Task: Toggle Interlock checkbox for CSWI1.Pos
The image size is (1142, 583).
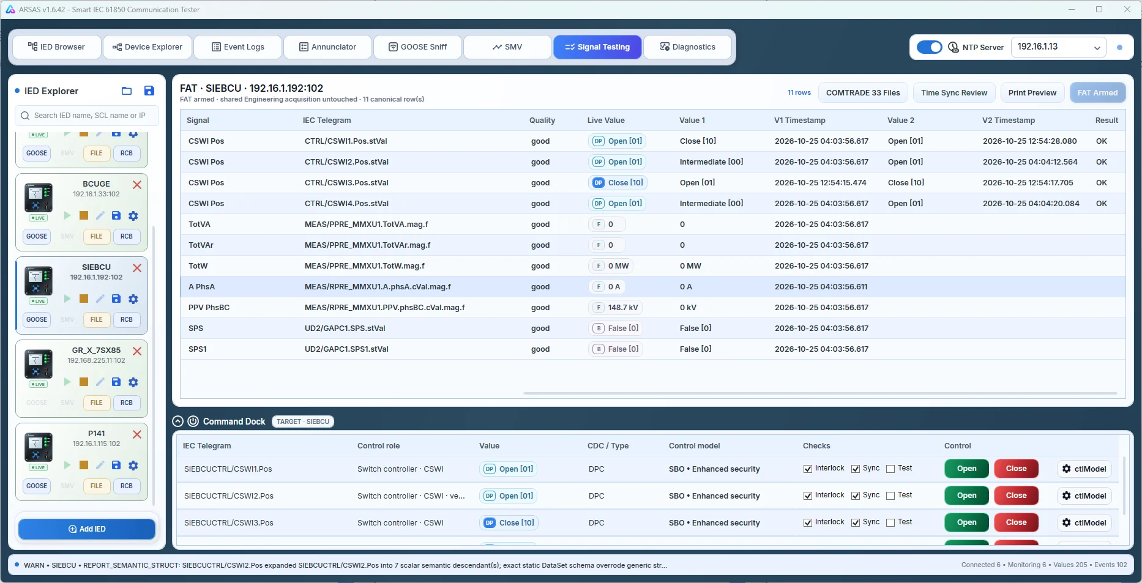Action: [808, 469]
